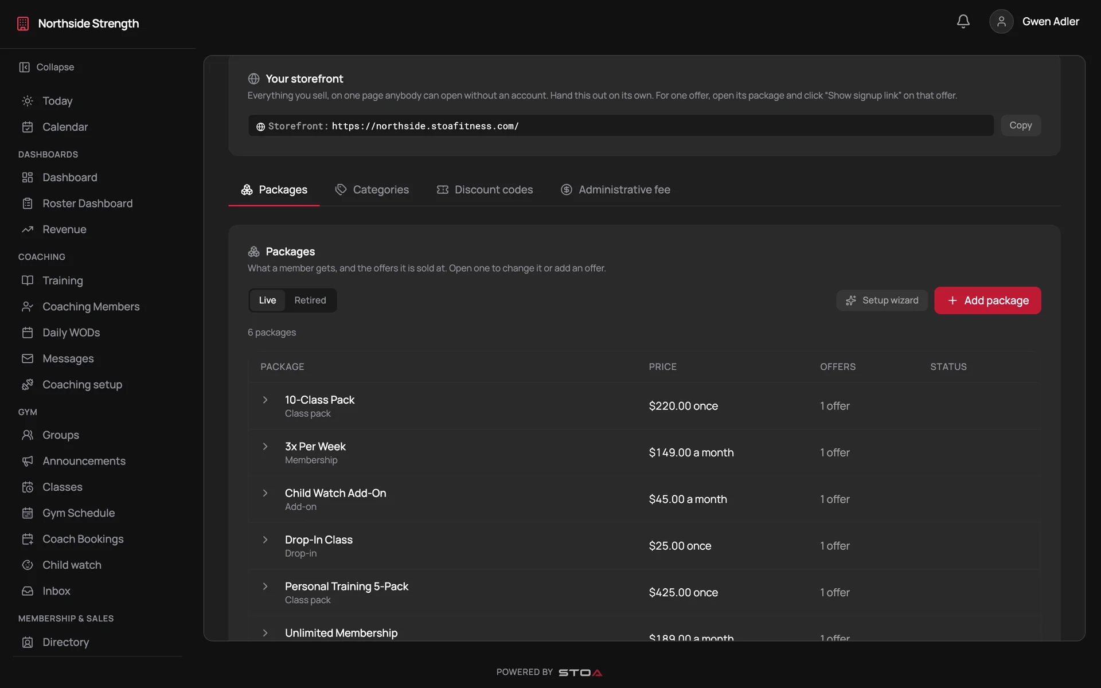The width and height of the screenshot is (1101, 688).
Task: Expand the Personal Training 5-Pack row
Action: (x=265, y=587)
